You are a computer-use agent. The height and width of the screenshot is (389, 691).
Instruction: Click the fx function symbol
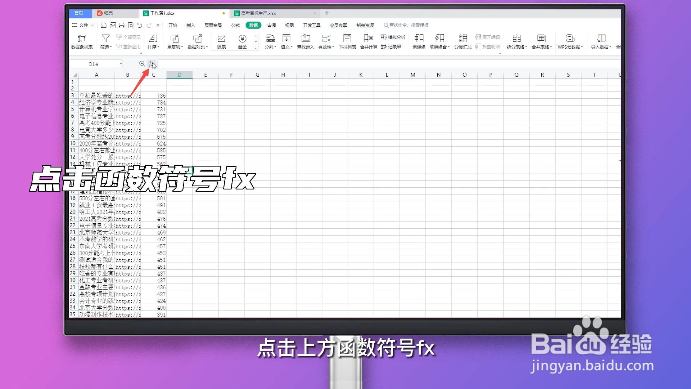click(x=151, y=64)
